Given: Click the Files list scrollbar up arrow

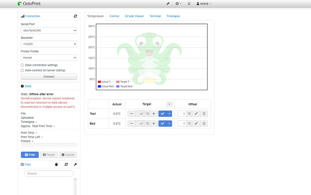Looking at the screenshot, I should coord(75,180).
